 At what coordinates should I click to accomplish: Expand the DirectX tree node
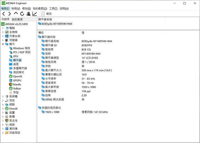tap(3, 109)
